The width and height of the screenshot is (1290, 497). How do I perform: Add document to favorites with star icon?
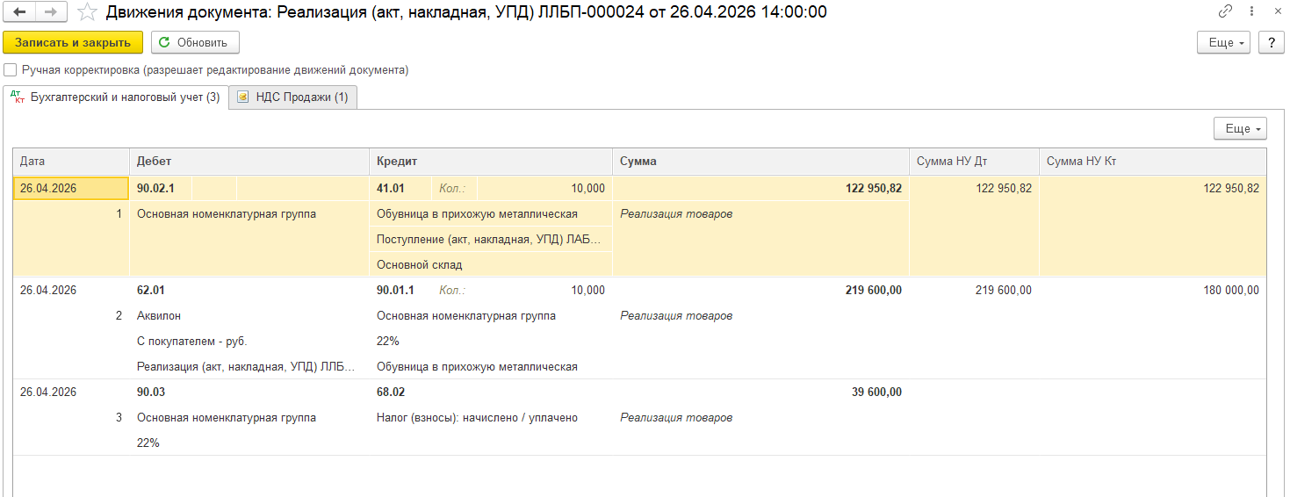pyautogui.click(x=87, y=12)
